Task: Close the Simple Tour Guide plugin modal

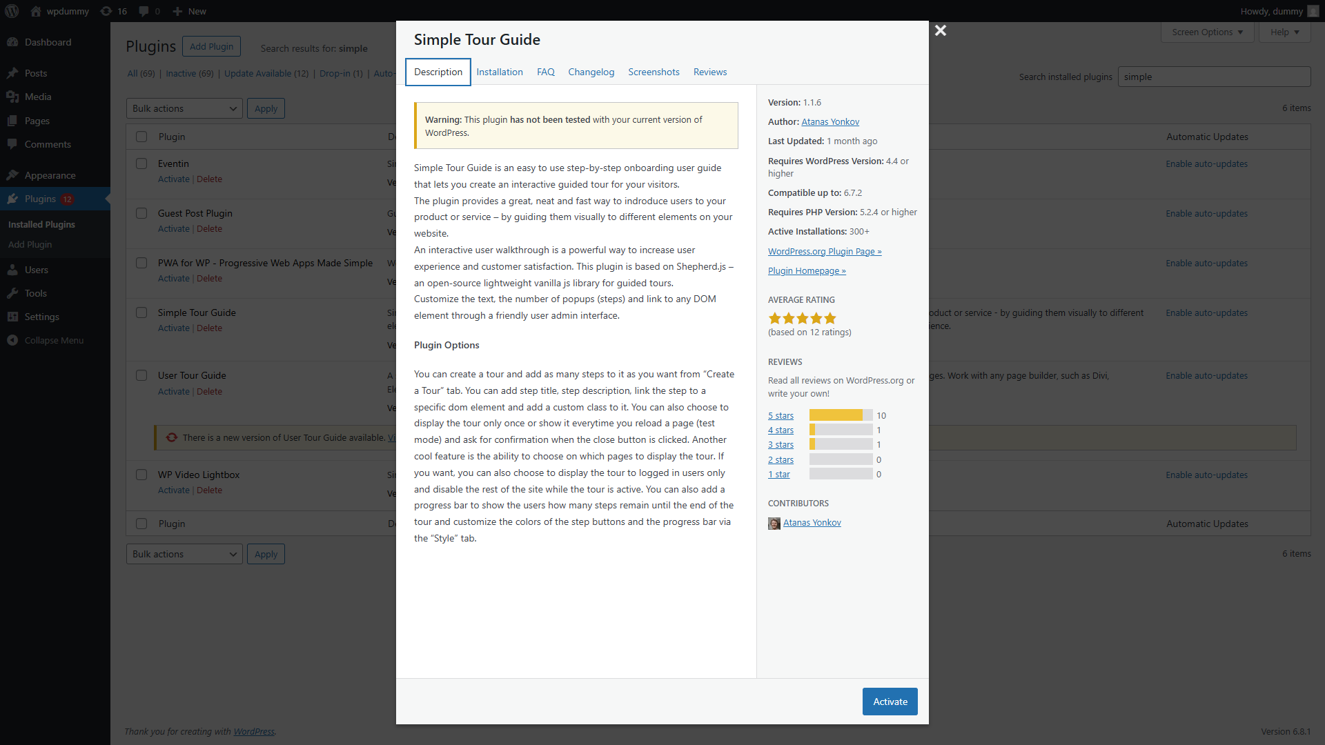Action: [940, 30]
